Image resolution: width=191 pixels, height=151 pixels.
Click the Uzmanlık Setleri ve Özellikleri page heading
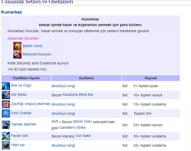(x=37, y=2)
